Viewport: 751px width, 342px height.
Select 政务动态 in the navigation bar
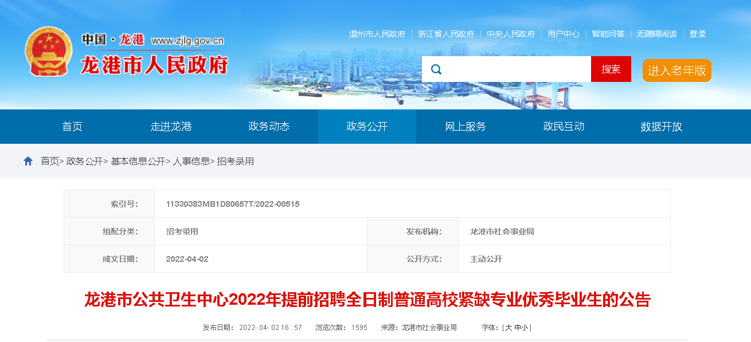click(269, 127)
